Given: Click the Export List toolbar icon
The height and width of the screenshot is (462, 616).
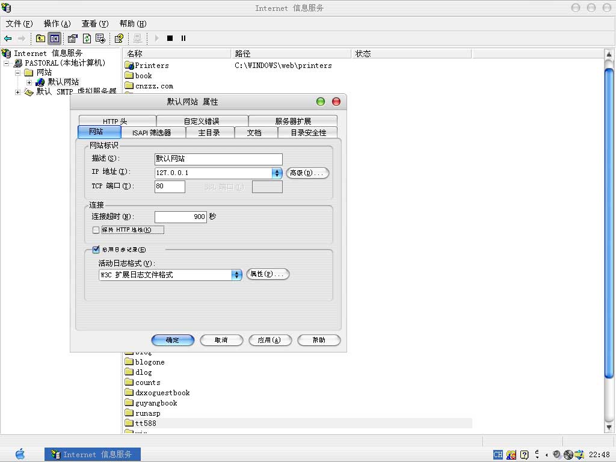Looking at the screenshot, I should tap(100, 38).
